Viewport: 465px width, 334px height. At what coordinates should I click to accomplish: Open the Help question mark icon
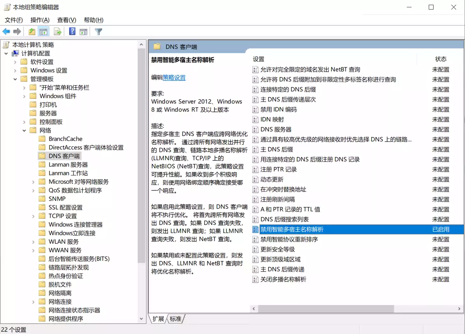[72, 31]
